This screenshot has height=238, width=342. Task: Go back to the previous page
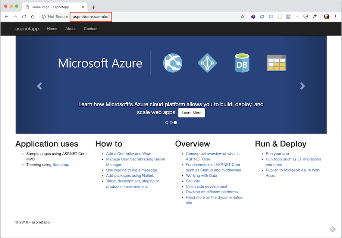7,17
